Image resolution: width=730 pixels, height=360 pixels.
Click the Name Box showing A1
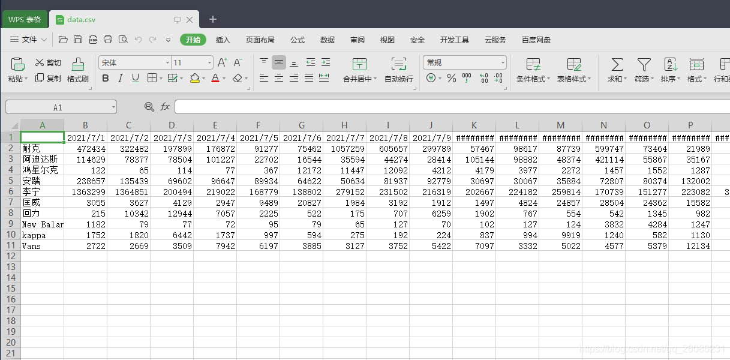[x=61, y=107]
